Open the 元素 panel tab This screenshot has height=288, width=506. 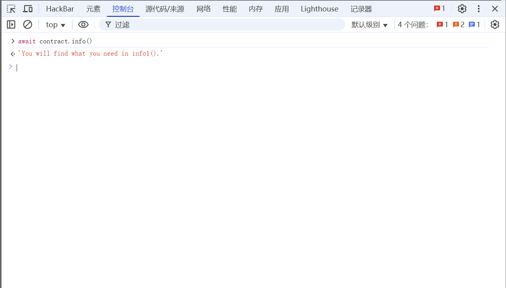93,9
